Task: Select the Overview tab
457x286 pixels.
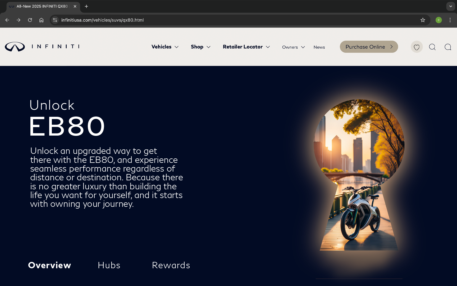Action: (50, 265)
